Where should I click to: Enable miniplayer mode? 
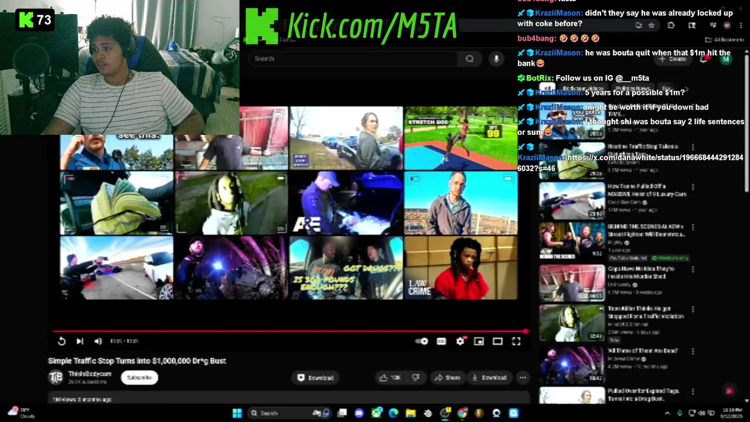pos(479,341)
